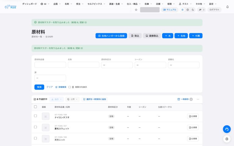Switch to light theme sun icon

[183, 10]
